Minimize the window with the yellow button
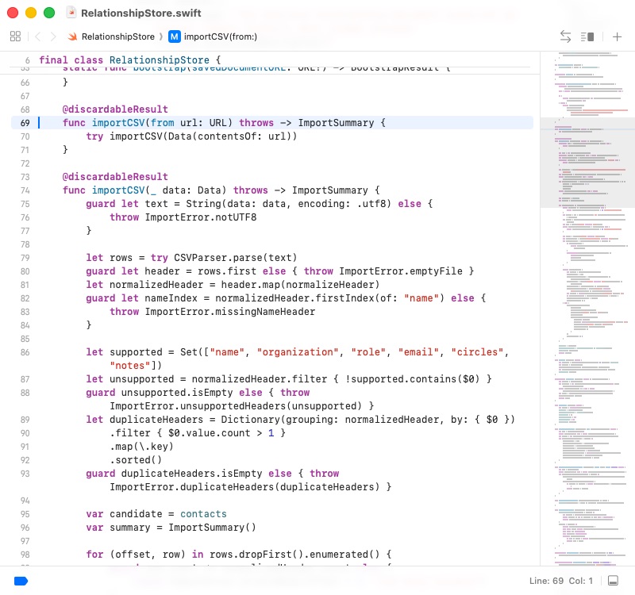This screenshot has width=635, height=595. click(x=31, y=13)
